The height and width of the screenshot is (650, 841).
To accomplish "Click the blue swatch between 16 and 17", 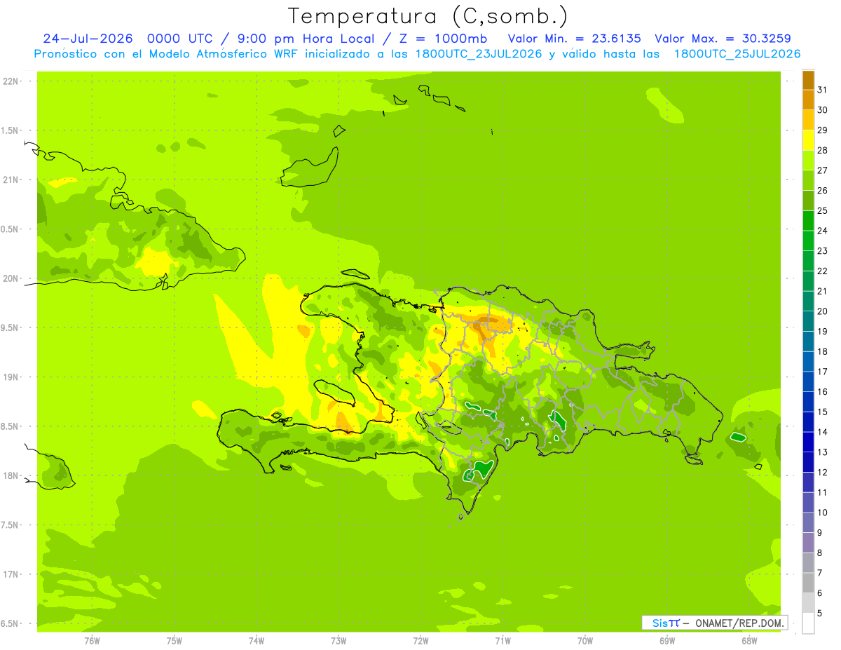I will pos(808,381).
